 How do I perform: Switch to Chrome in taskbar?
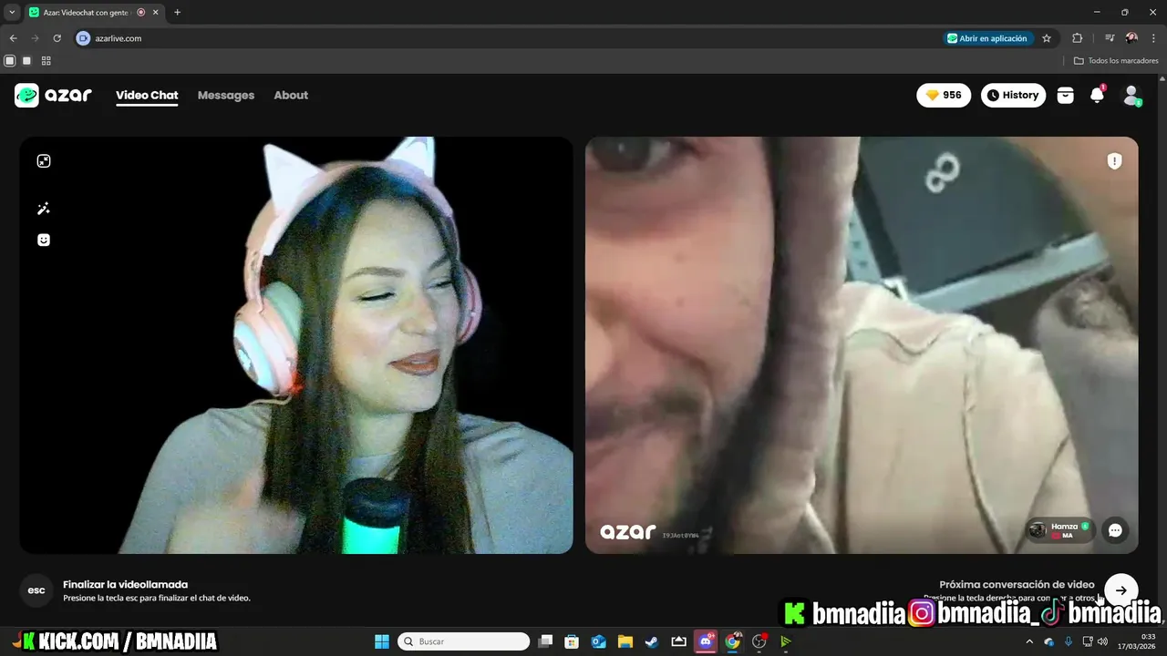coord(732,641)
